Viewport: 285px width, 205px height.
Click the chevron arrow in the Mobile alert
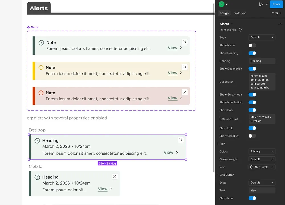[x=111, y=189]
